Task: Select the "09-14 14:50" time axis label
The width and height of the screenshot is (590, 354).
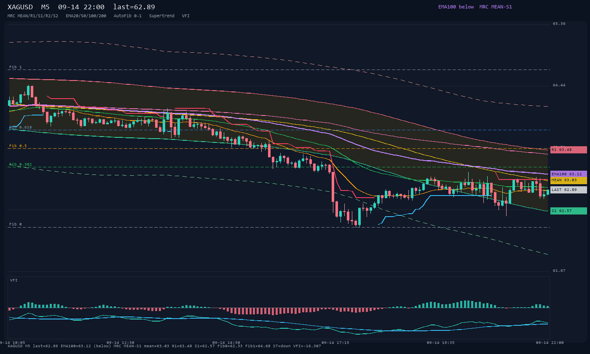Action: (226, 343)
